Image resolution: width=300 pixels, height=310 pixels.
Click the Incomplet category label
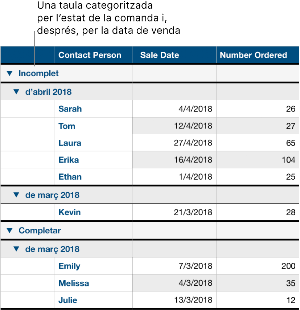38,73
